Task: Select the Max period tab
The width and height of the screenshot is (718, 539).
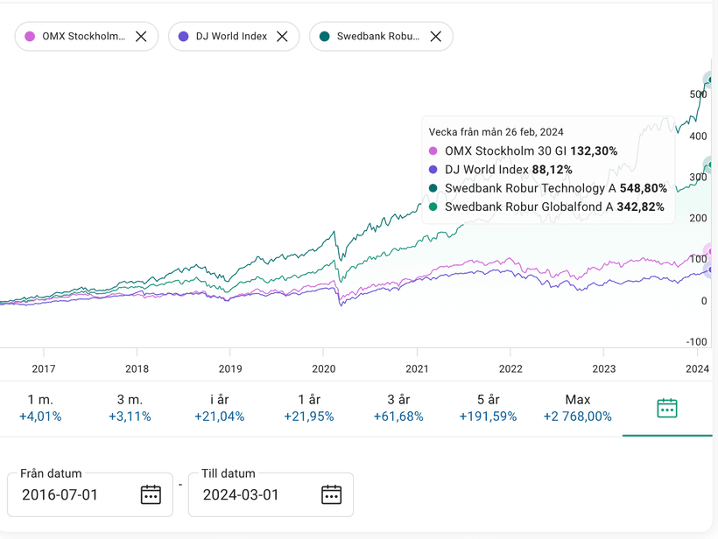Action: coord(577,408)
